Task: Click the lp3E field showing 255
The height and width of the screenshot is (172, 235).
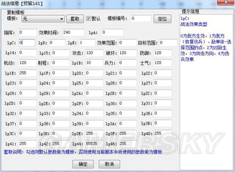Action: pyautogui.click(x=94, y=133)
